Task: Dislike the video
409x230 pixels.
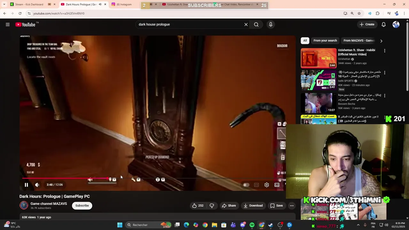Action: point(212,205)
